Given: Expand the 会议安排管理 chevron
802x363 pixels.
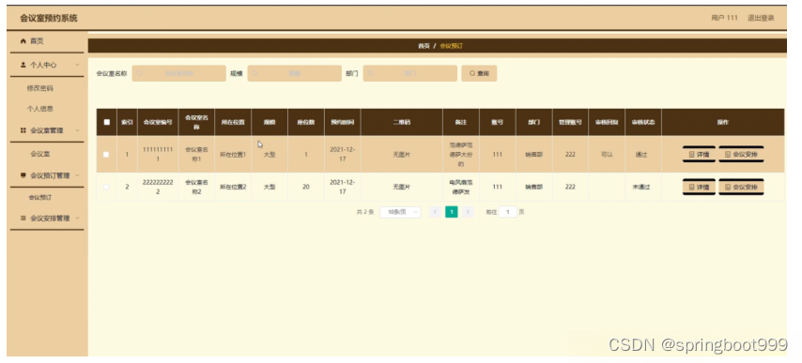Looking at the screenshot, I should [77, 218].
